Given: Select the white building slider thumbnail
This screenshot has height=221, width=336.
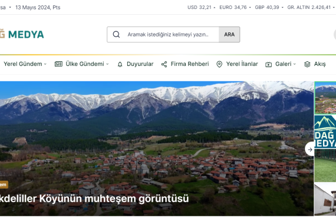Looking at the screenshot, I should pyautogui.click(x=325, y=199).
